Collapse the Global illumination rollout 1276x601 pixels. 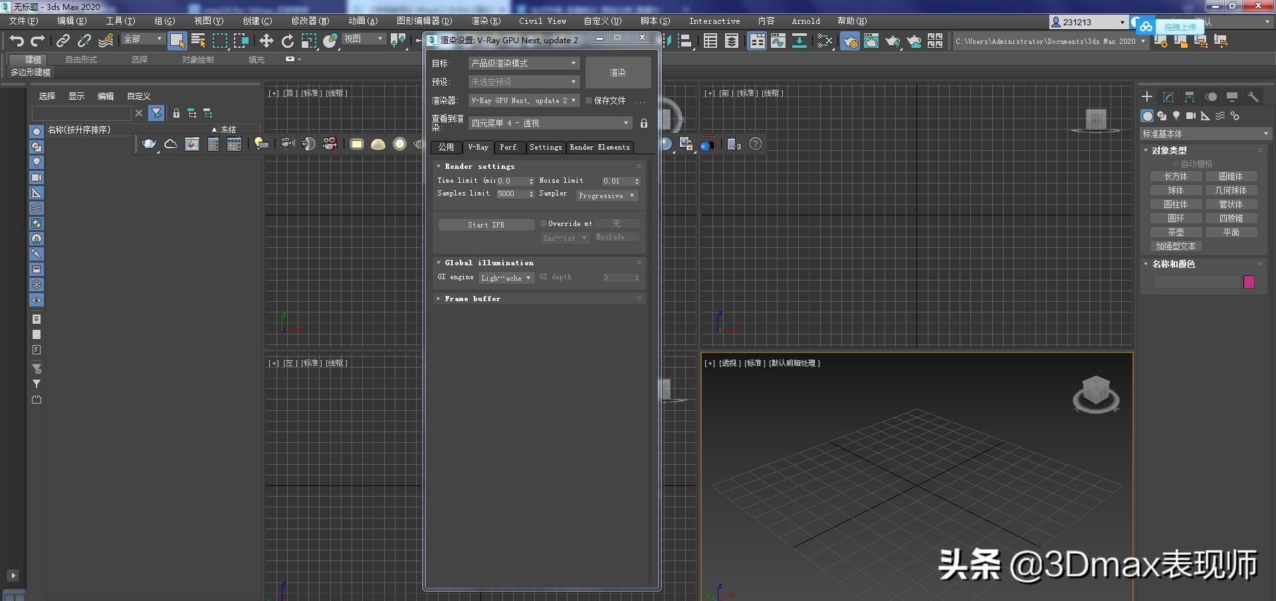(439, 263)
